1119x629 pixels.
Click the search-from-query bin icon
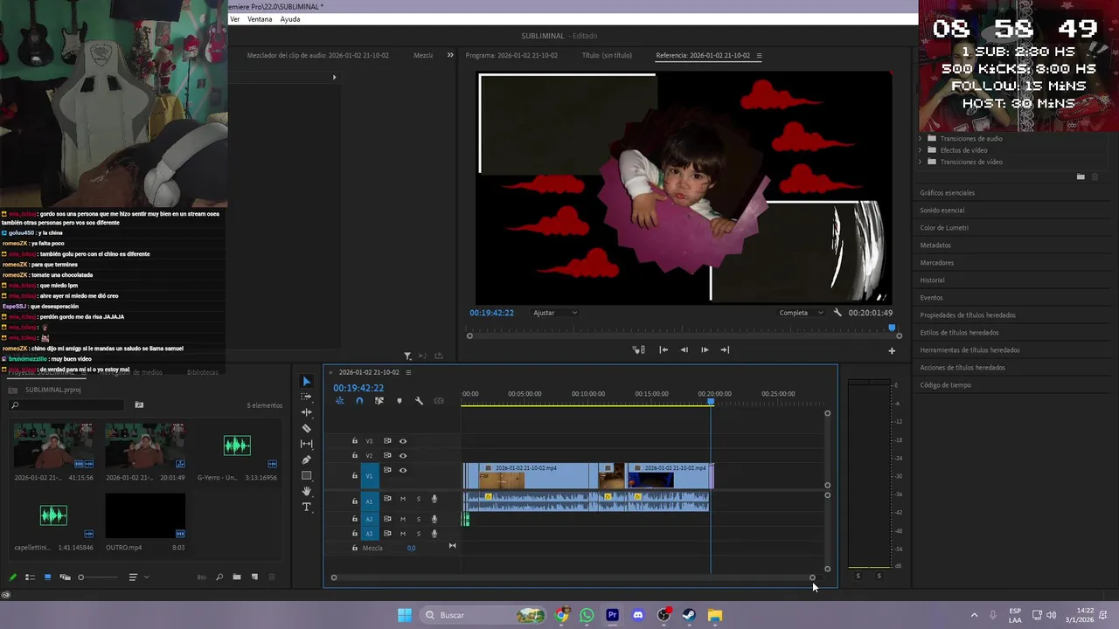(139, 405)
